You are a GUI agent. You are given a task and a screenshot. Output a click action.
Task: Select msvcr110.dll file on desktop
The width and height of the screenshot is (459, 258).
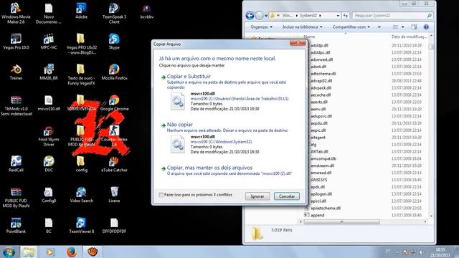pyautogui.click(x=49, y=103)
